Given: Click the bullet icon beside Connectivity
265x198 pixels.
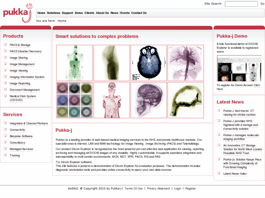Looking at the screenshot, I should pyautogui.click(x=5, y=129).
